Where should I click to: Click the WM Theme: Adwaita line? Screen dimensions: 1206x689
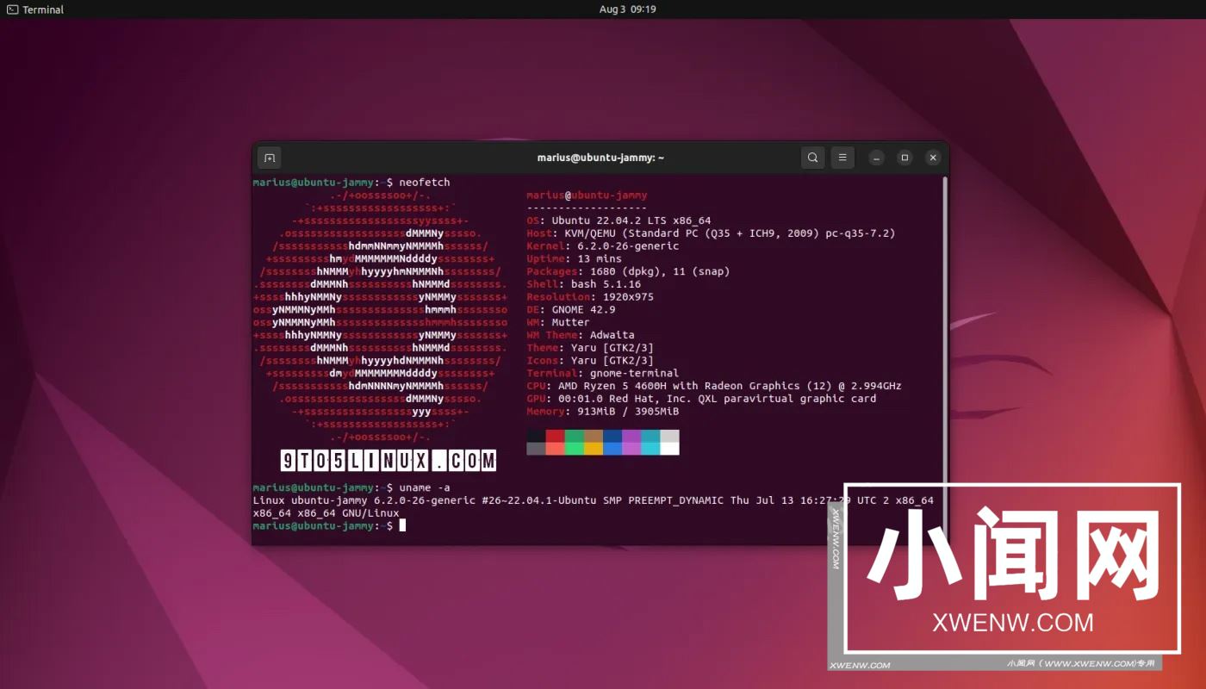click(x=581, y=335)
